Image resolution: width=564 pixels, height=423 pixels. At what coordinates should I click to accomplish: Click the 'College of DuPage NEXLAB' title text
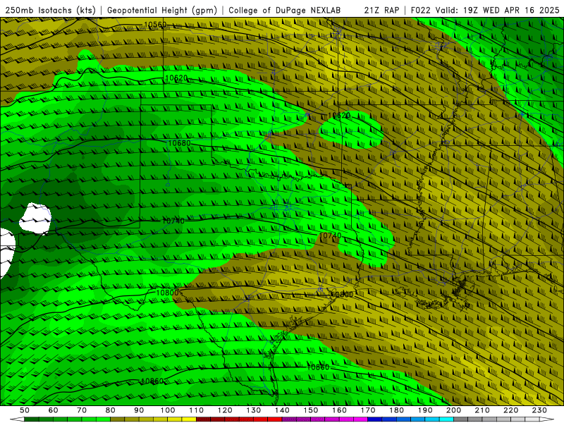click(285, 11)
